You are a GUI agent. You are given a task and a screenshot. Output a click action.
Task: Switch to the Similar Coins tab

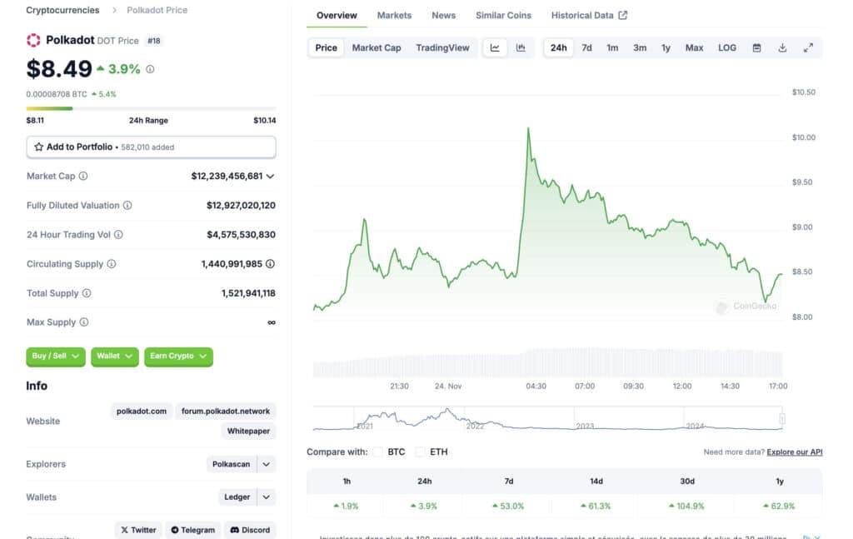tap(503, 15)
